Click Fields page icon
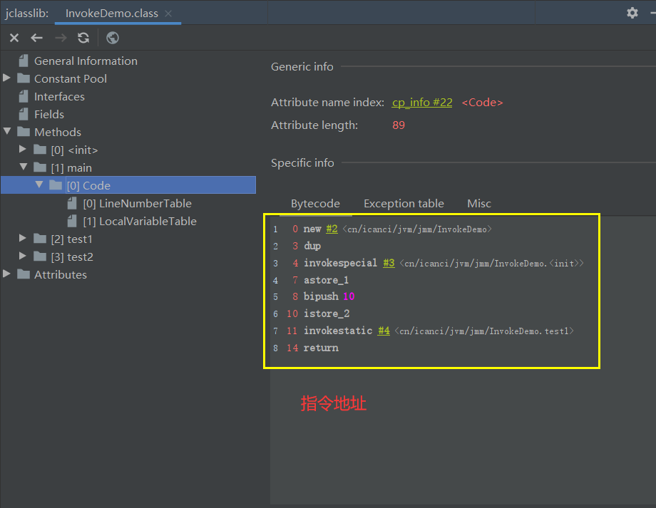Viewport: 656px width, 508px height. coord(24,114)
